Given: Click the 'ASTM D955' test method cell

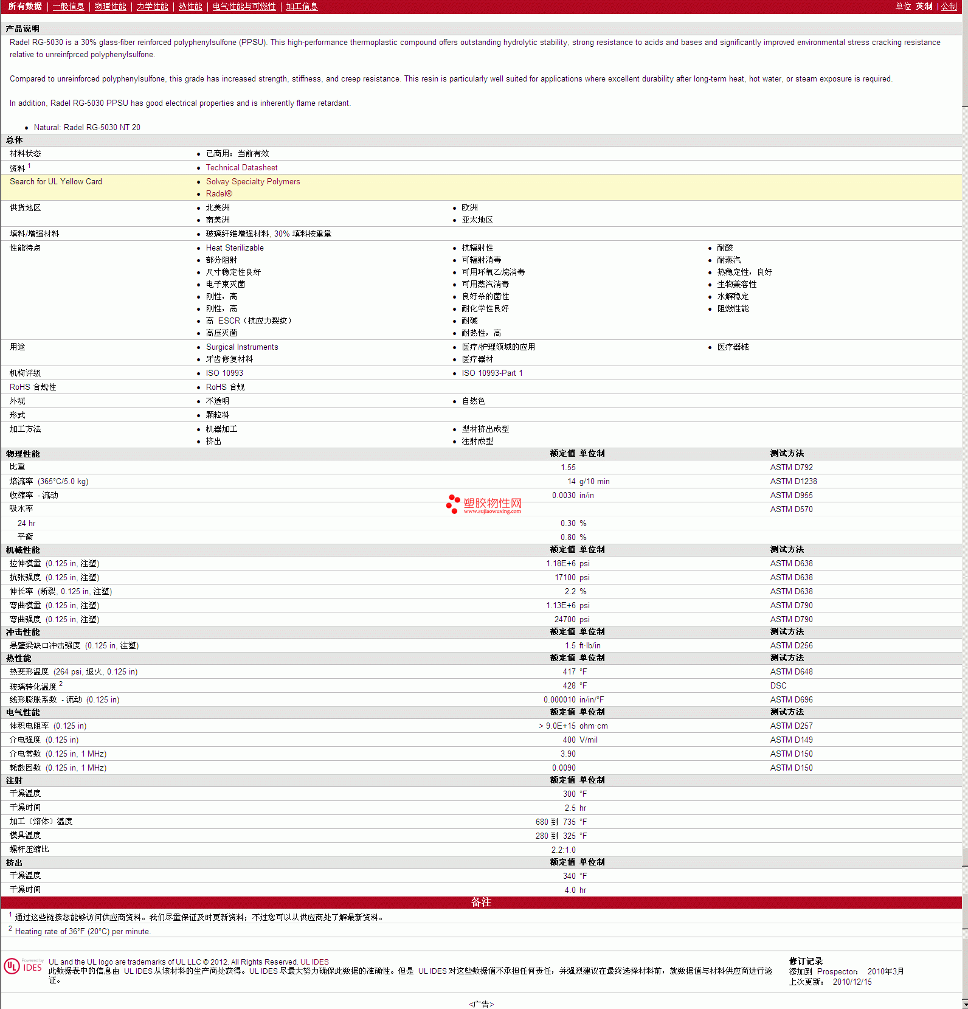Looking at the screenshot, I should (791, 495).
